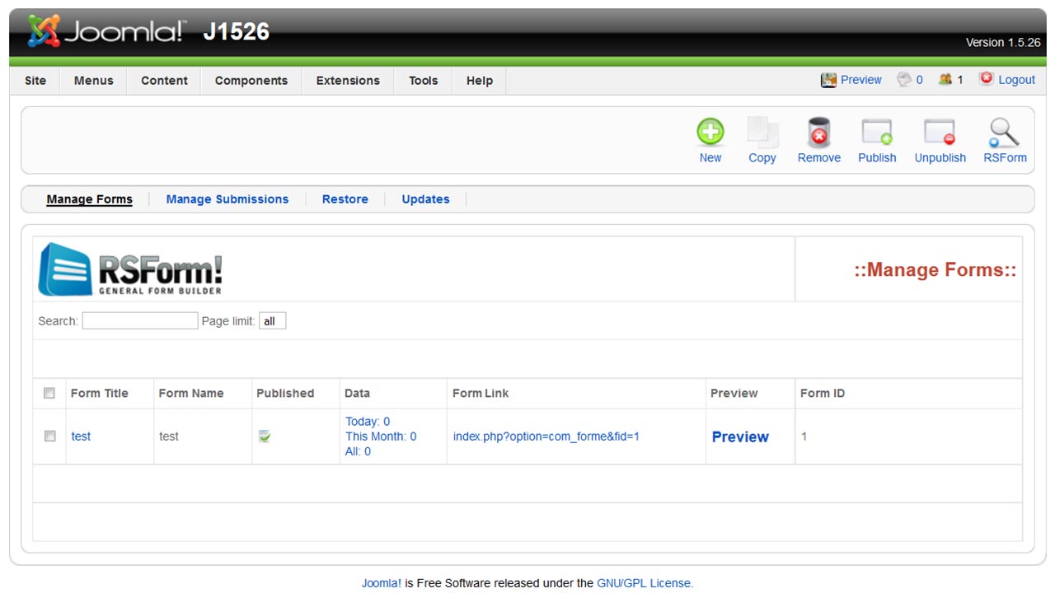Click the red Logout icon
This screenshot has width=1055, height=593.
[x=986, y=79]
